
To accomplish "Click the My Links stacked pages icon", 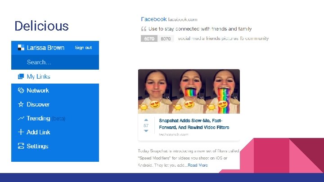I will (21, 76).
